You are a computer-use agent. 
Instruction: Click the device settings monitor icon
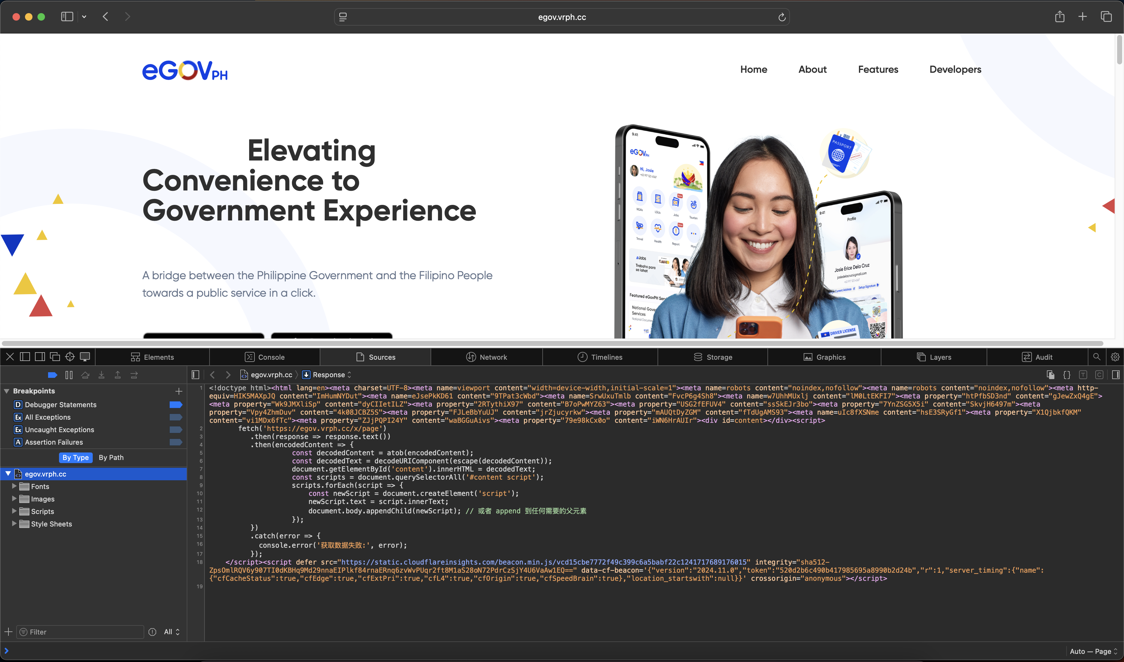85,357
